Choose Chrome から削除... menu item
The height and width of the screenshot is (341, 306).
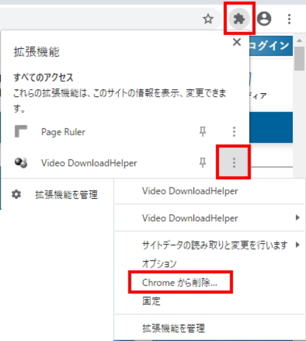click(180, 283)
